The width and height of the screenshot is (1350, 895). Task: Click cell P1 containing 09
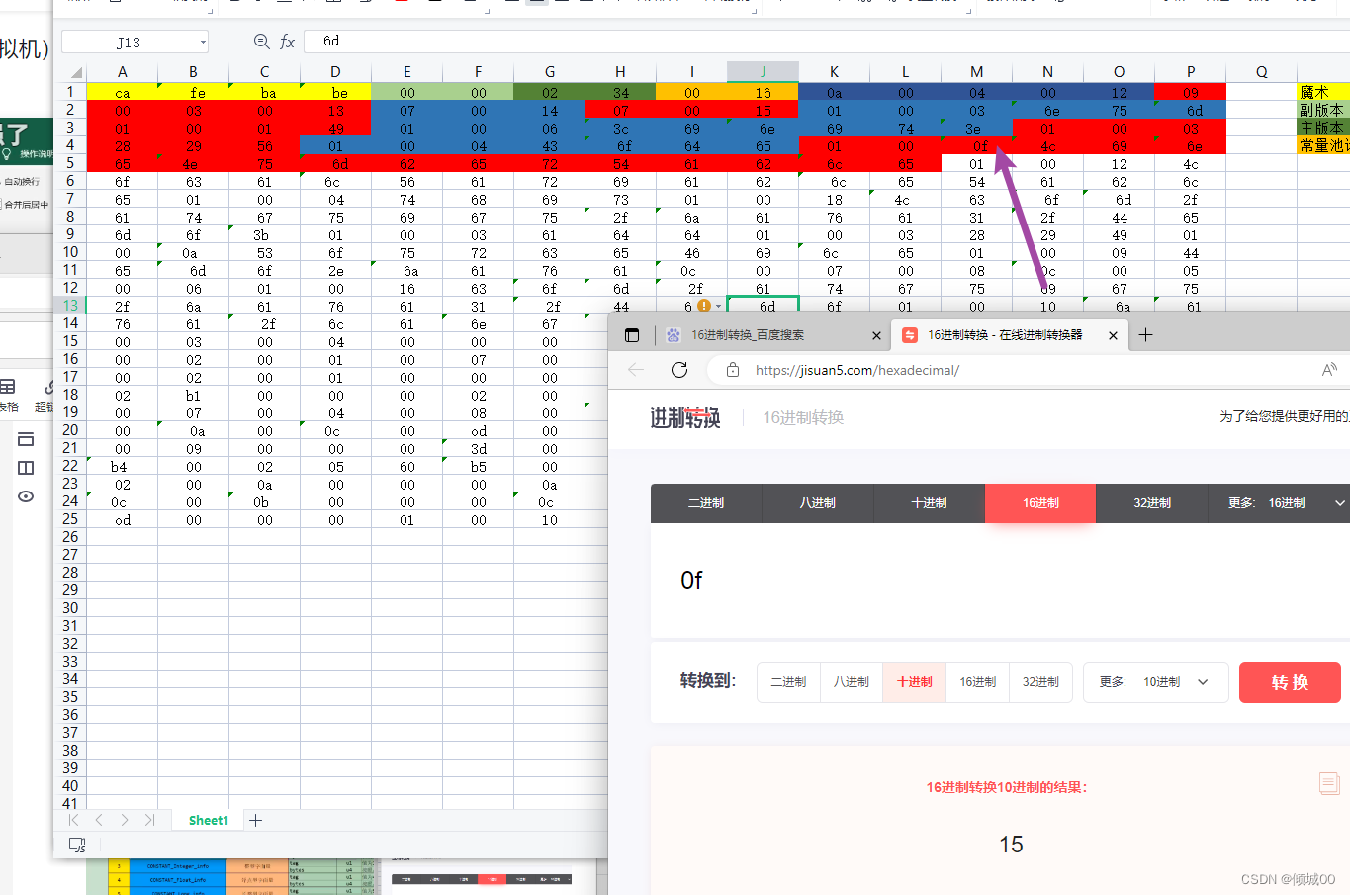click(x=1190, y=92)
